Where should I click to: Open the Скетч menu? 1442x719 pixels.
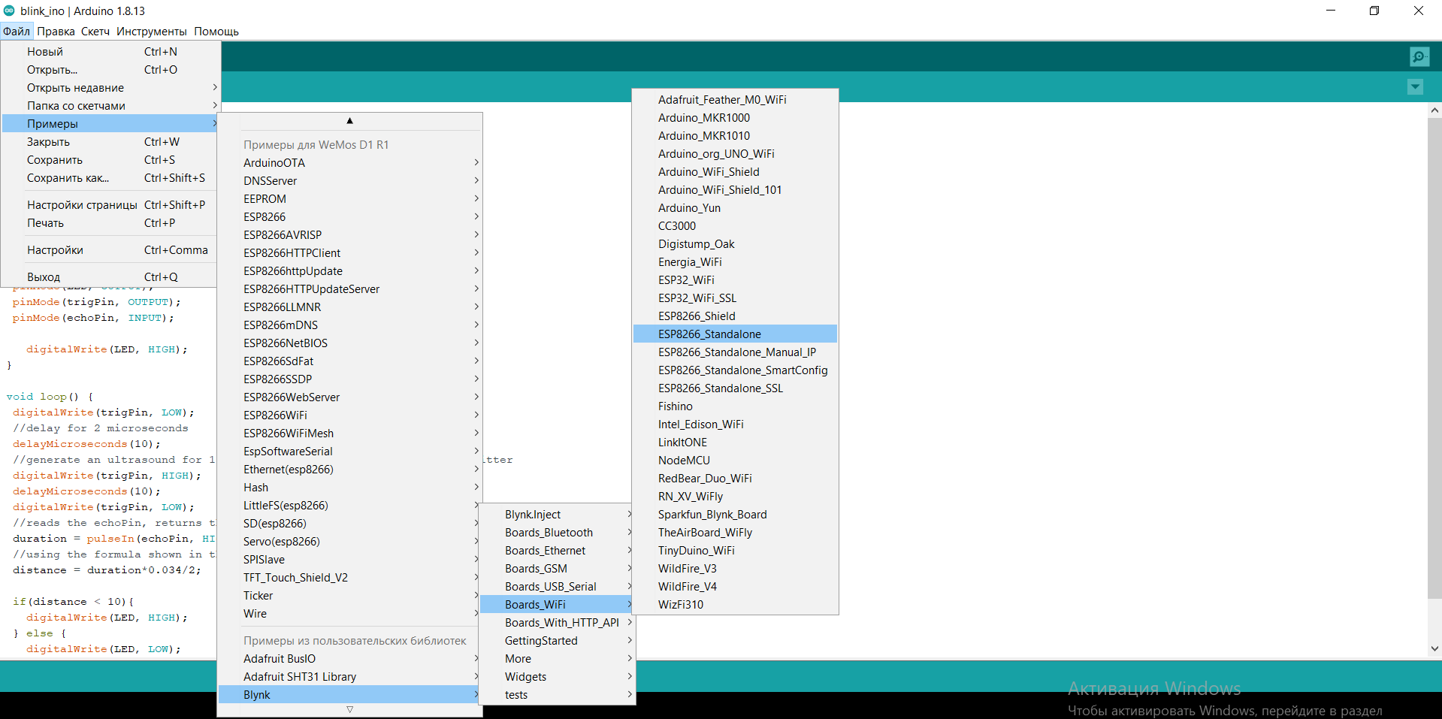(95, 31)
